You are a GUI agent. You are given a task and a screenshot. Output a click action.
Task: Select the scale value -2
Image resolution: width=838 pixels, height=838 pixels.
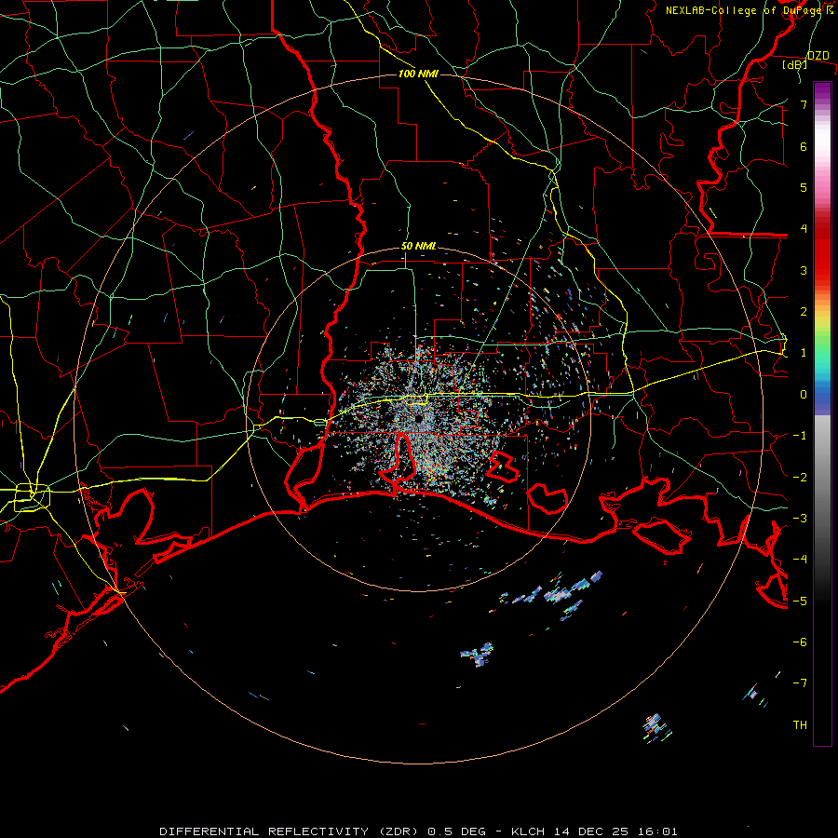[x=800, y=478]
